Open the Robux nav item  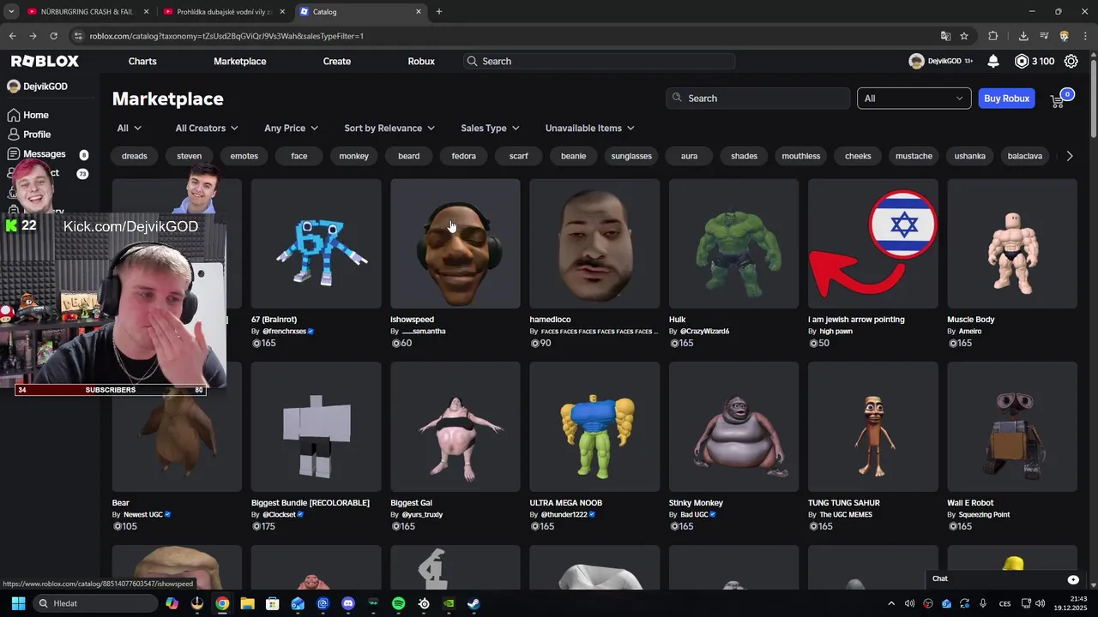click(x=421, y=61)
